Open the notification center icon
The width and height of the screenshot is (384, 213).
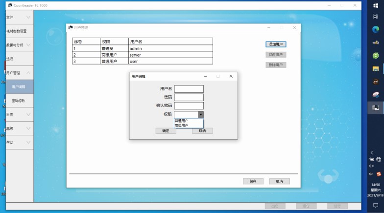click(x=376, y=206)
